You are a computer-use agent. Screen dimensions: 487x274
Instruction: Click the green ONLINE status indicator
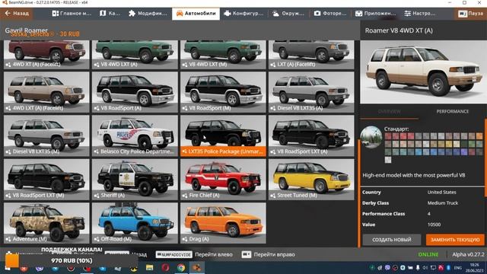pos(428,254)
